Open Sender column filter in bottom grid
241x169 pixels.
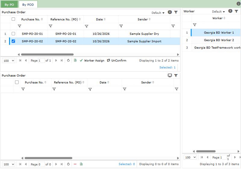125,89
